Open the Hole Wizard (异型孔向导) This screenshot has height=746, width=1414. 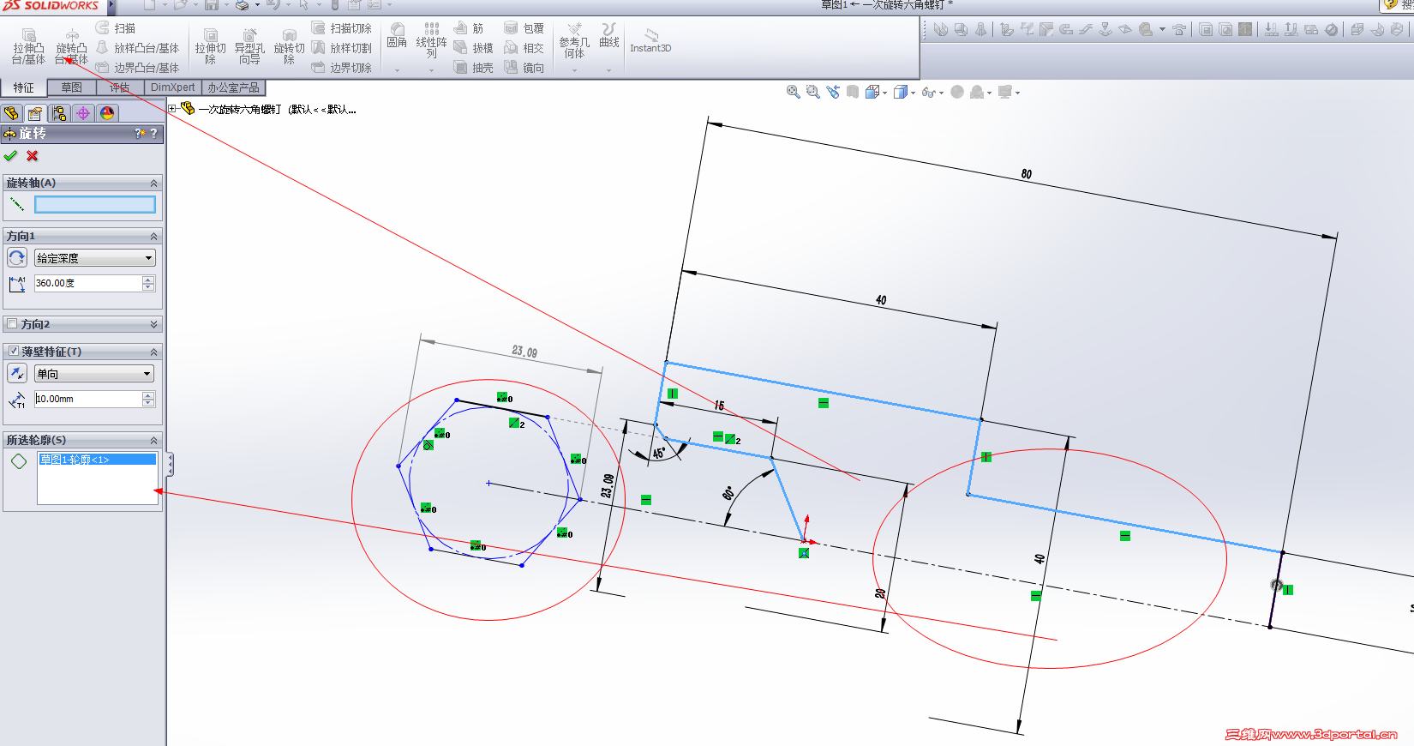click(249, 46)
